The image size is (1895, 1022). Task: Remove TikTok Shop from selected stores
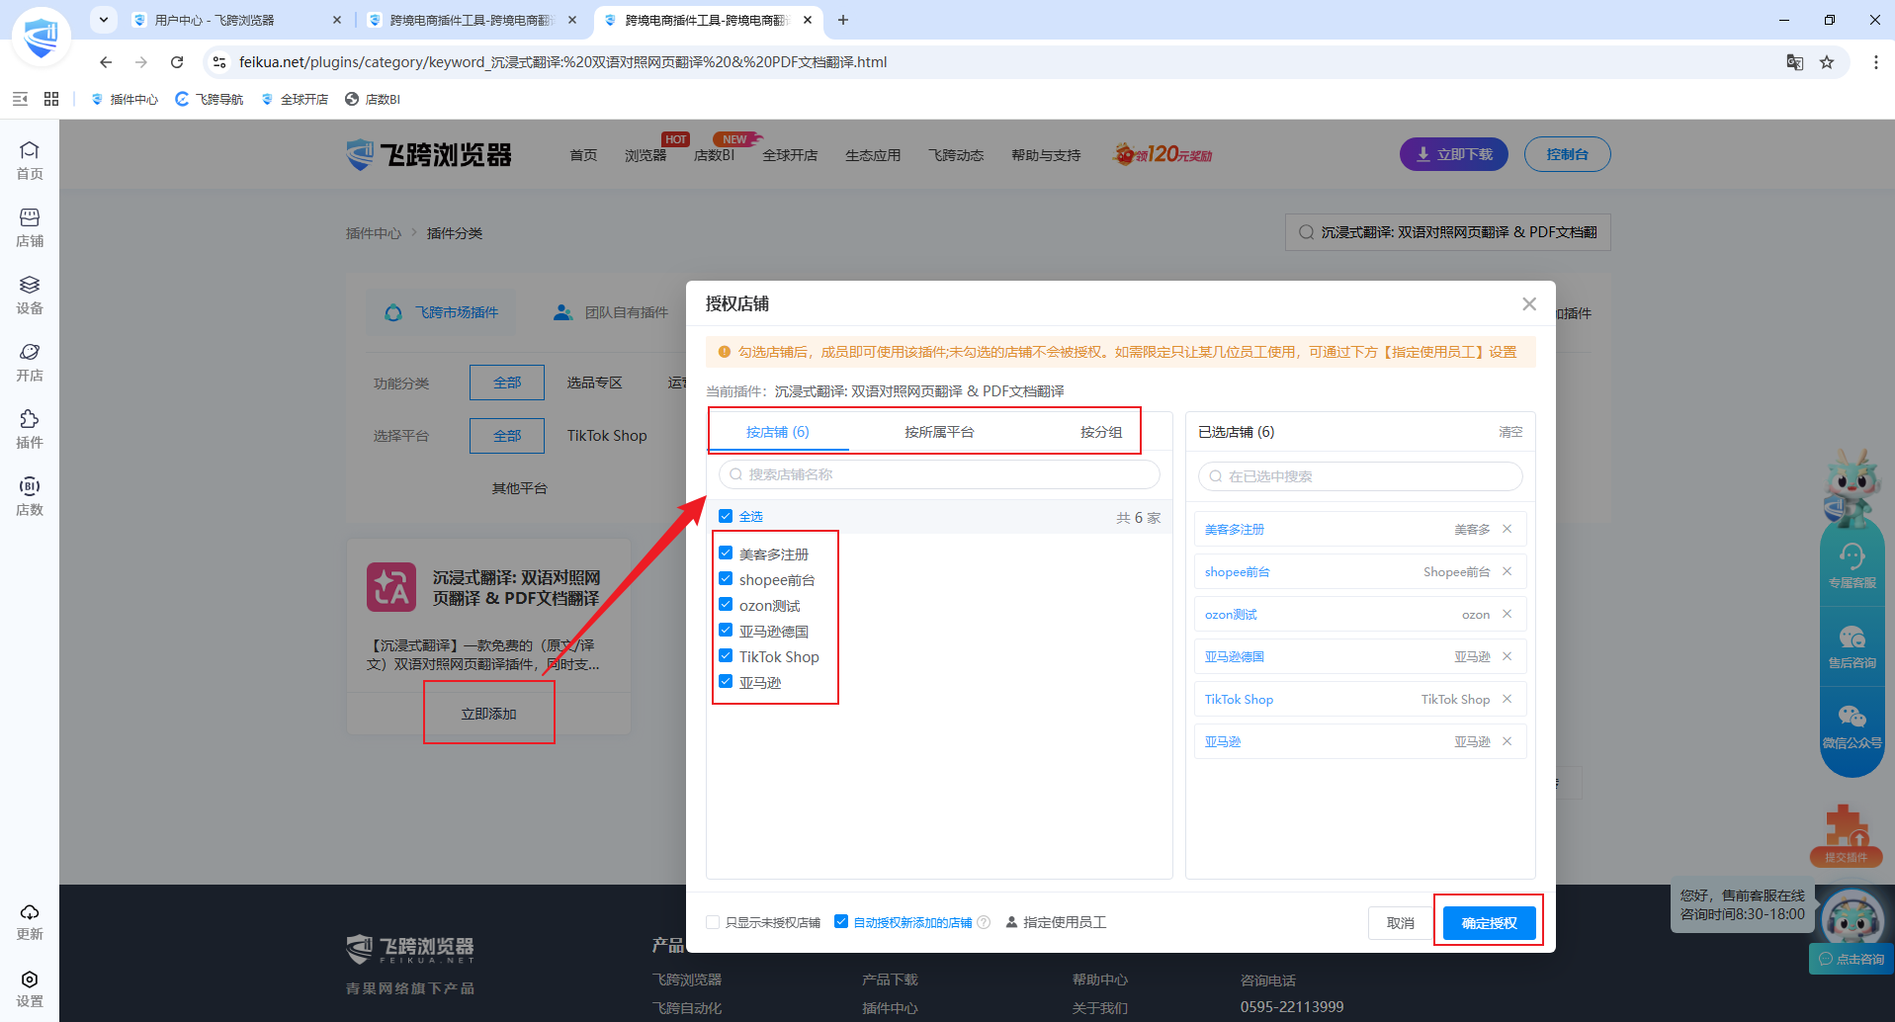point(1507,699)
